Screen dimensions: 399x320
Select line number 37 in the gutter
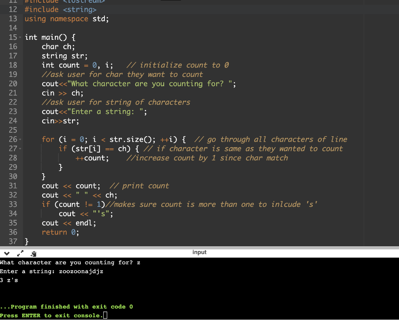click(x=13, y=242)
